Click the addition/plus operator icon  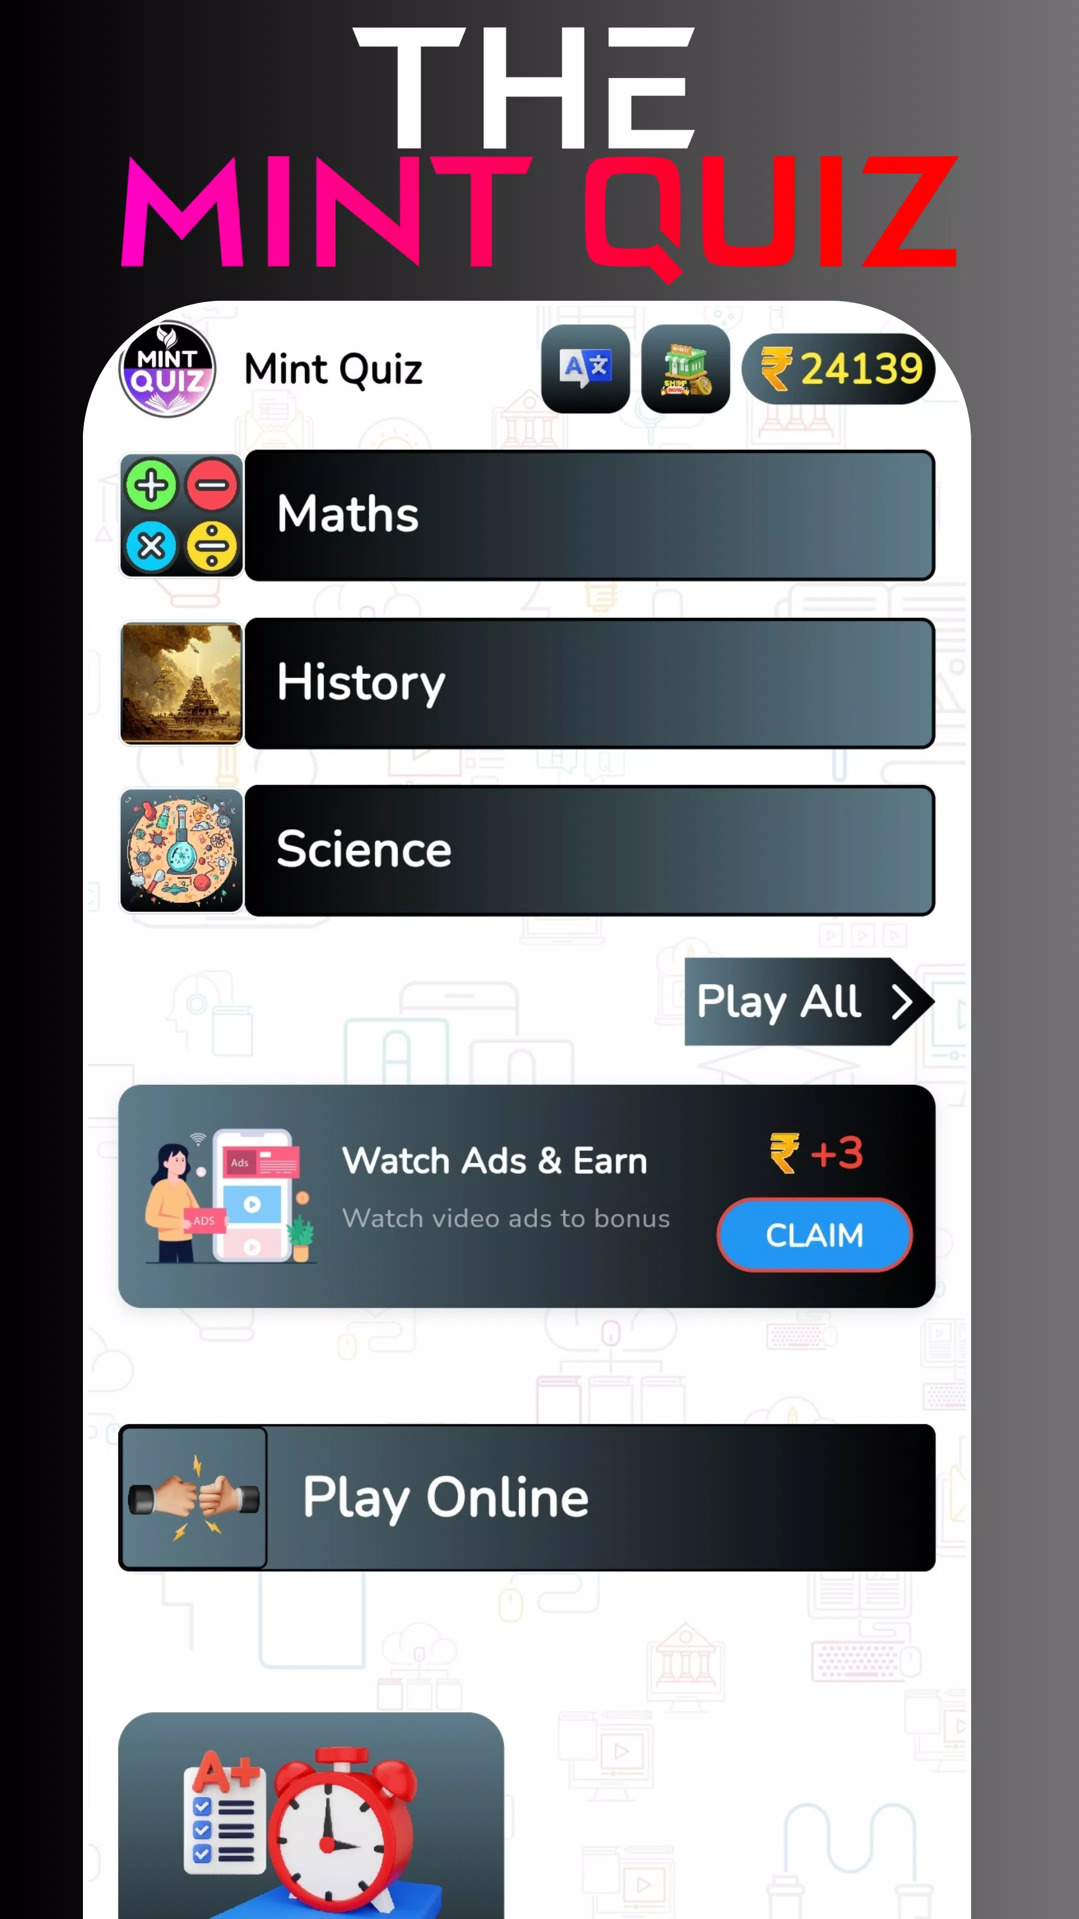(x=151, y=486)
